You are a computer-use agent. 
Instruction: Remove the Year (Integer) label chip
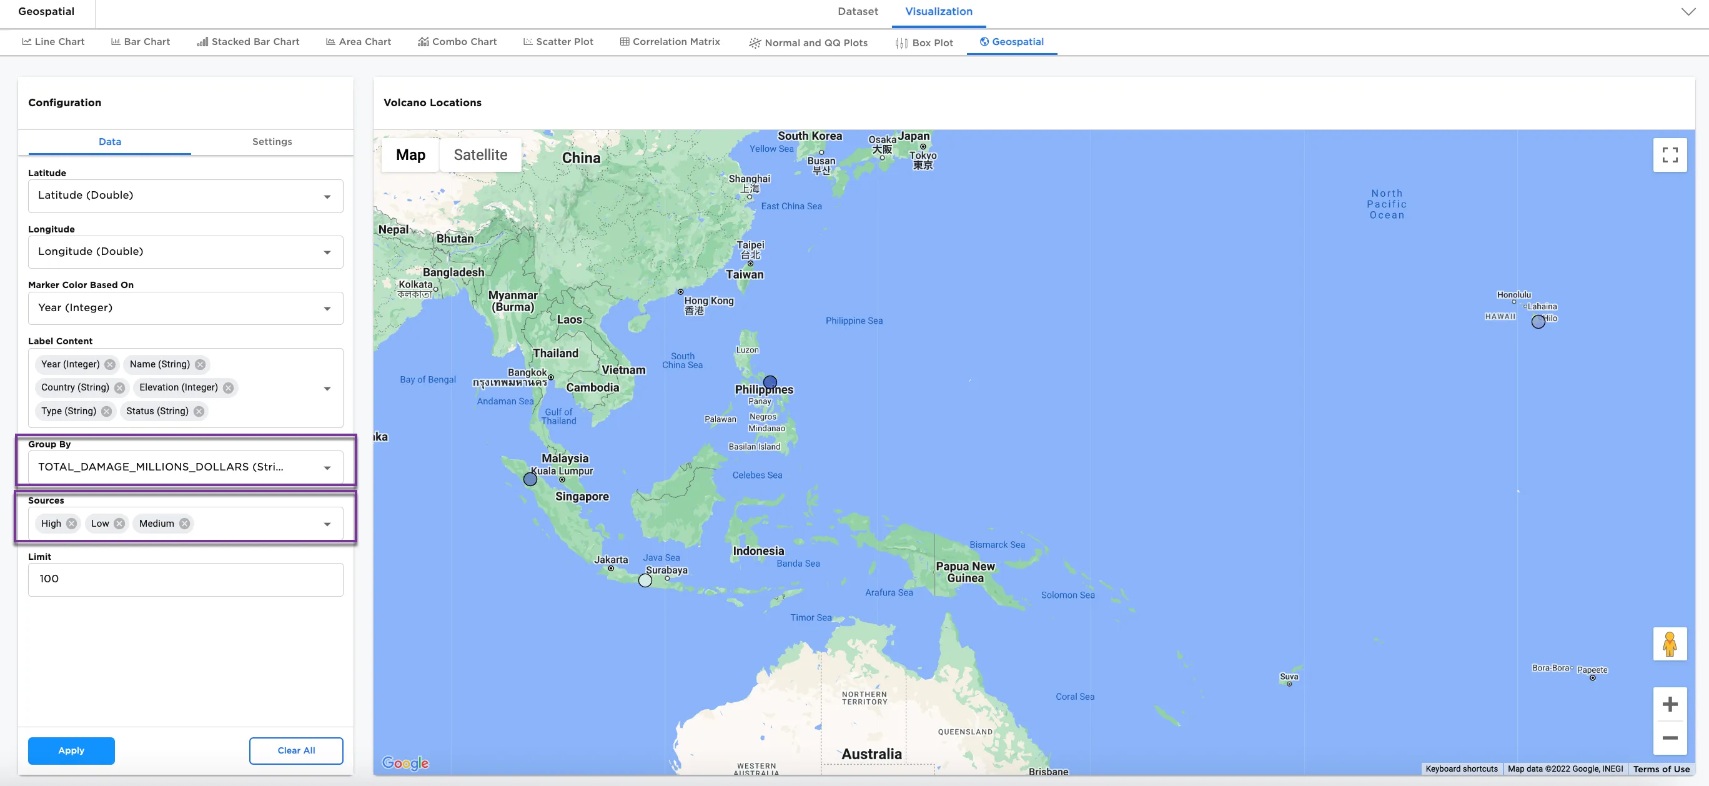[x=110, y=364]
